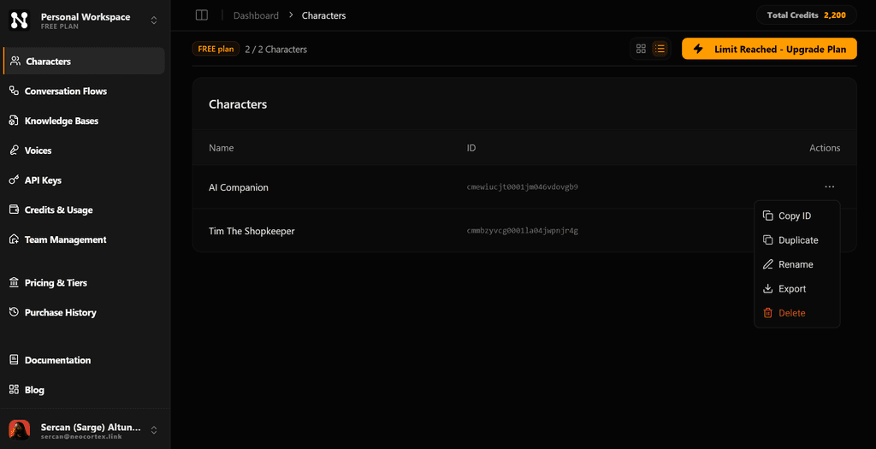Select Delete in the actions menu
The height and width of the screenshot is (449, 876).
791,313
